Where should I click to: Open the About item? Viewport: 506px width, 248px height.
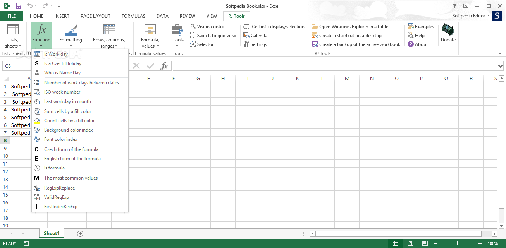tap(418, 44)
